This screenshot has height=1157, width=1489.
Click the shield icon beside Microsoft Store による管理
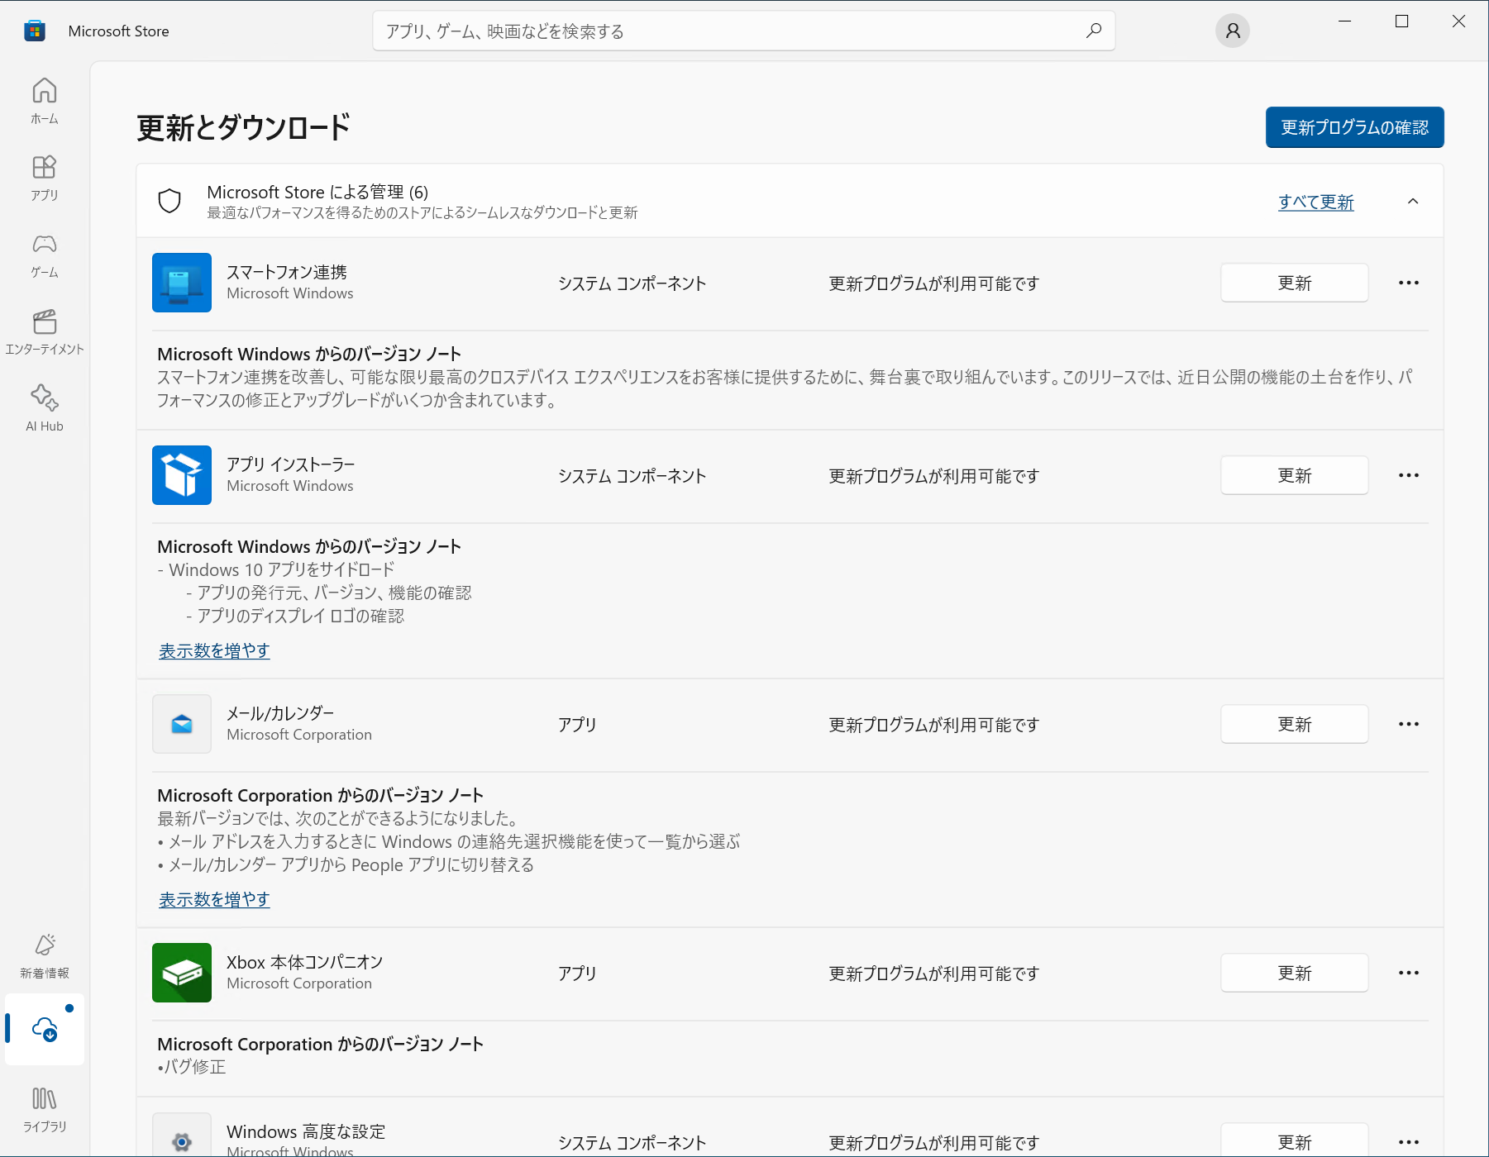pyautogui.click(x=169, y=201)
